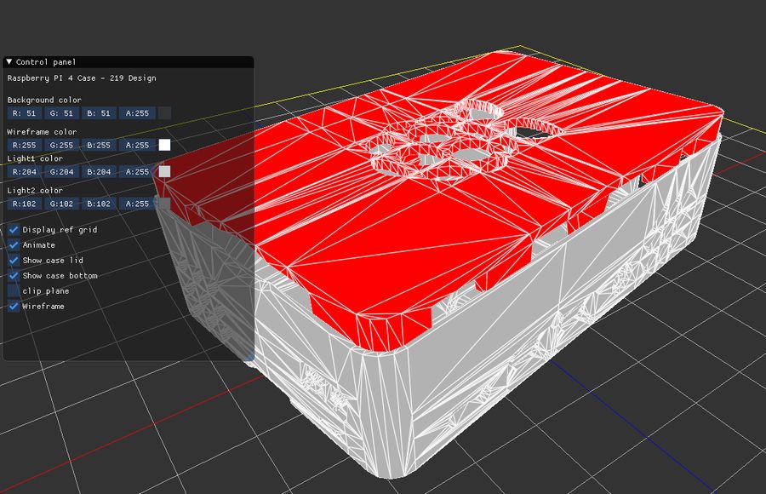Click Light2 color R:102 field
The width and height of the screenshot is (766, 494).
(x=25, y=204)
